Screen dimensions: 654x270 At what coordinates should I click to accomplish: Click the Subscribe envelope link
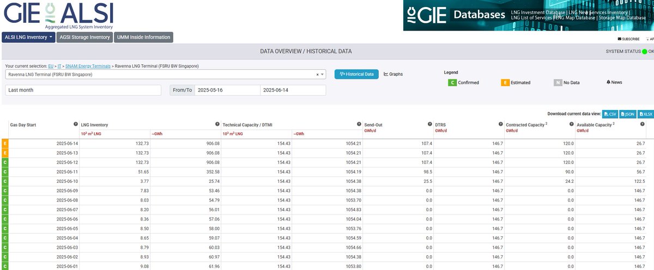(628, 39)
